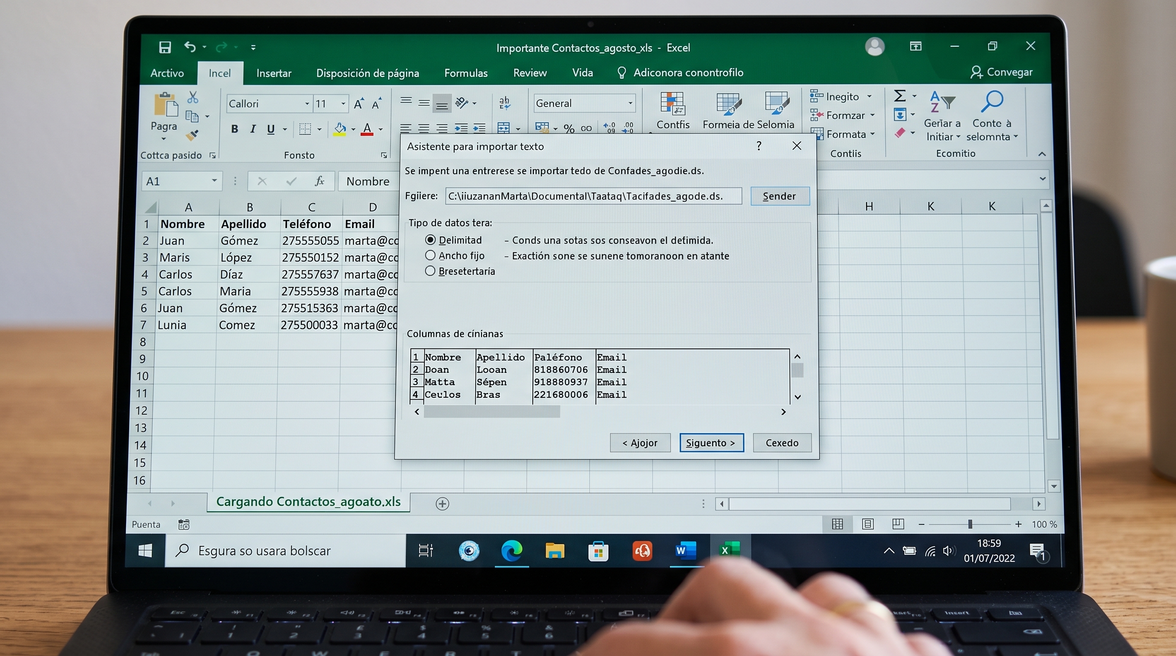The image size is (1176, 656).
Task: Click the Cexedo button in dialog
Action: (782, 442)
